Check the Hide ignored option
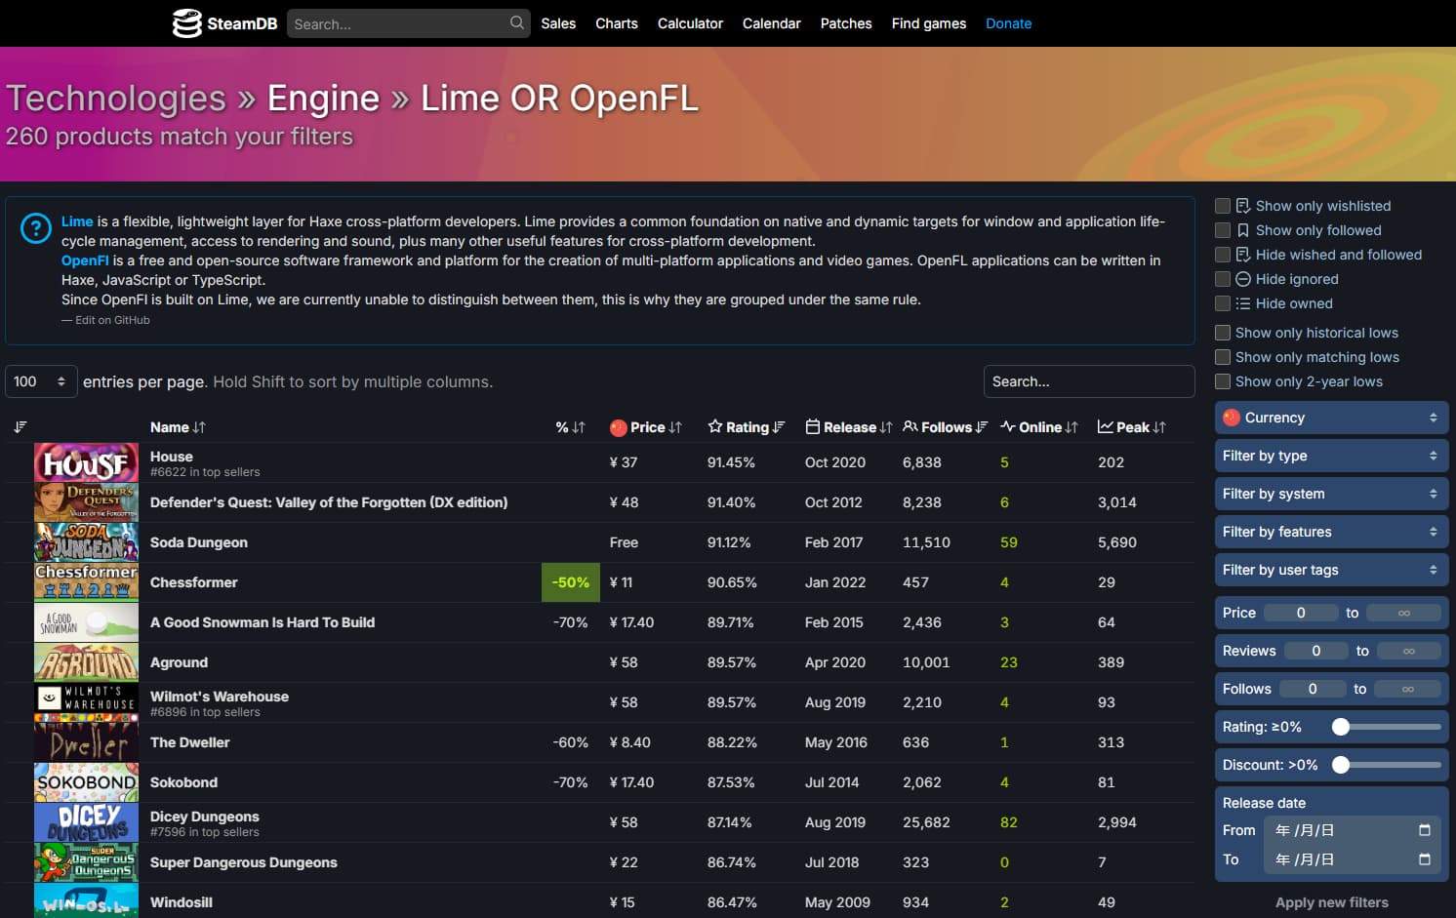This screenshot has height=918, width=1456. [x=1222, y=279]
